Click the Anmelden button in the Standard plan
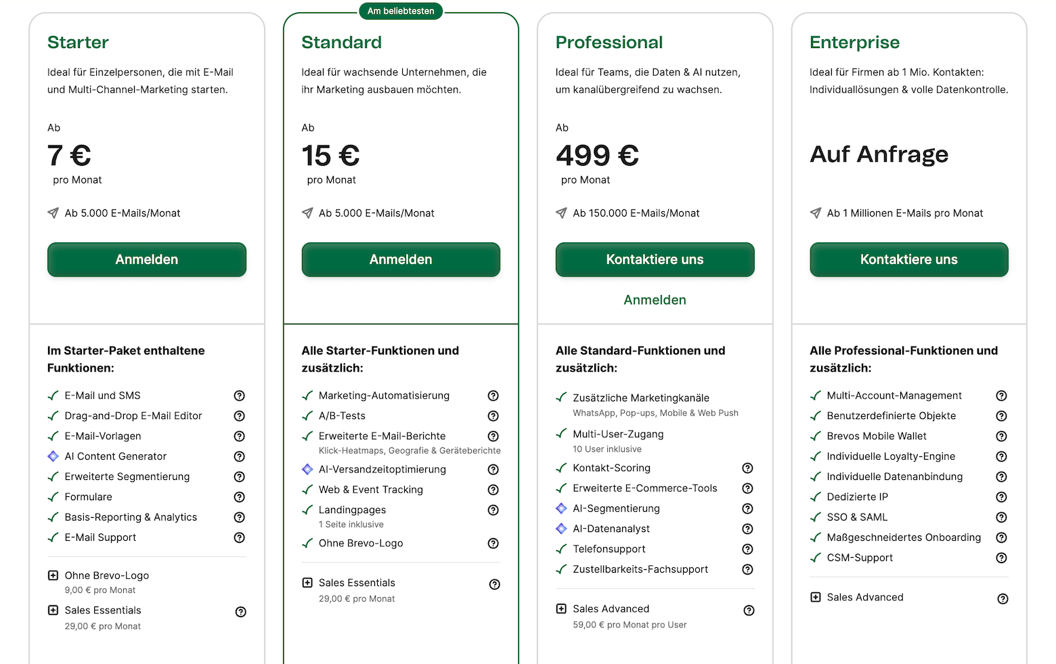This screenshot has height=664, width=1056. [400, 259]
